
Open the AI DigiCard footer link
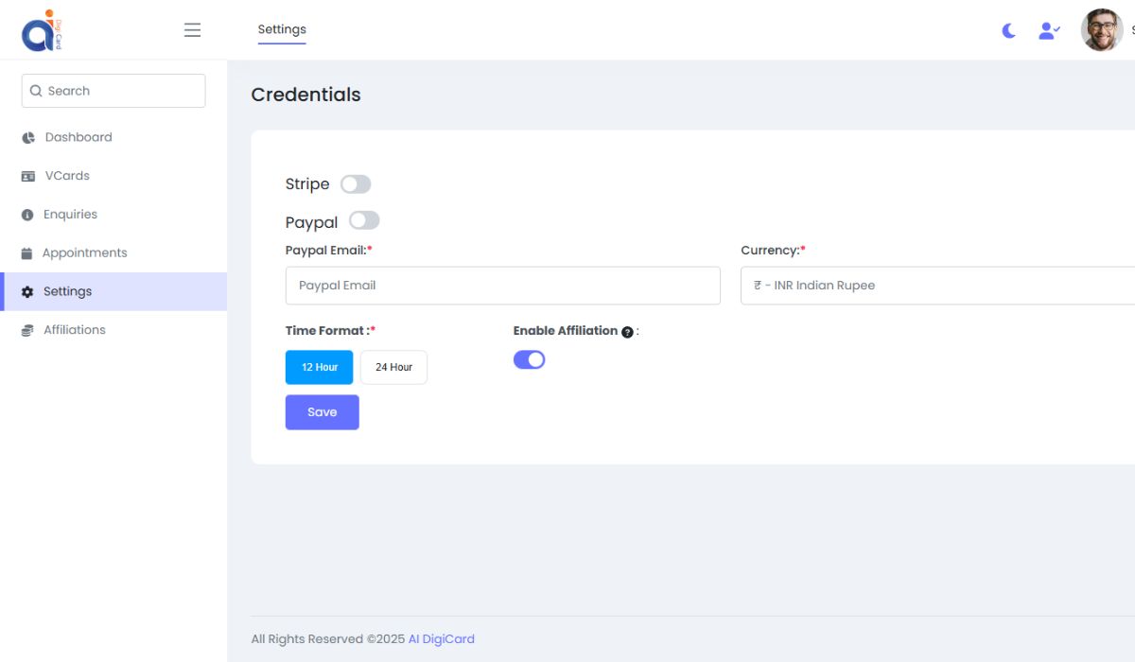click(x=441, y=638)
